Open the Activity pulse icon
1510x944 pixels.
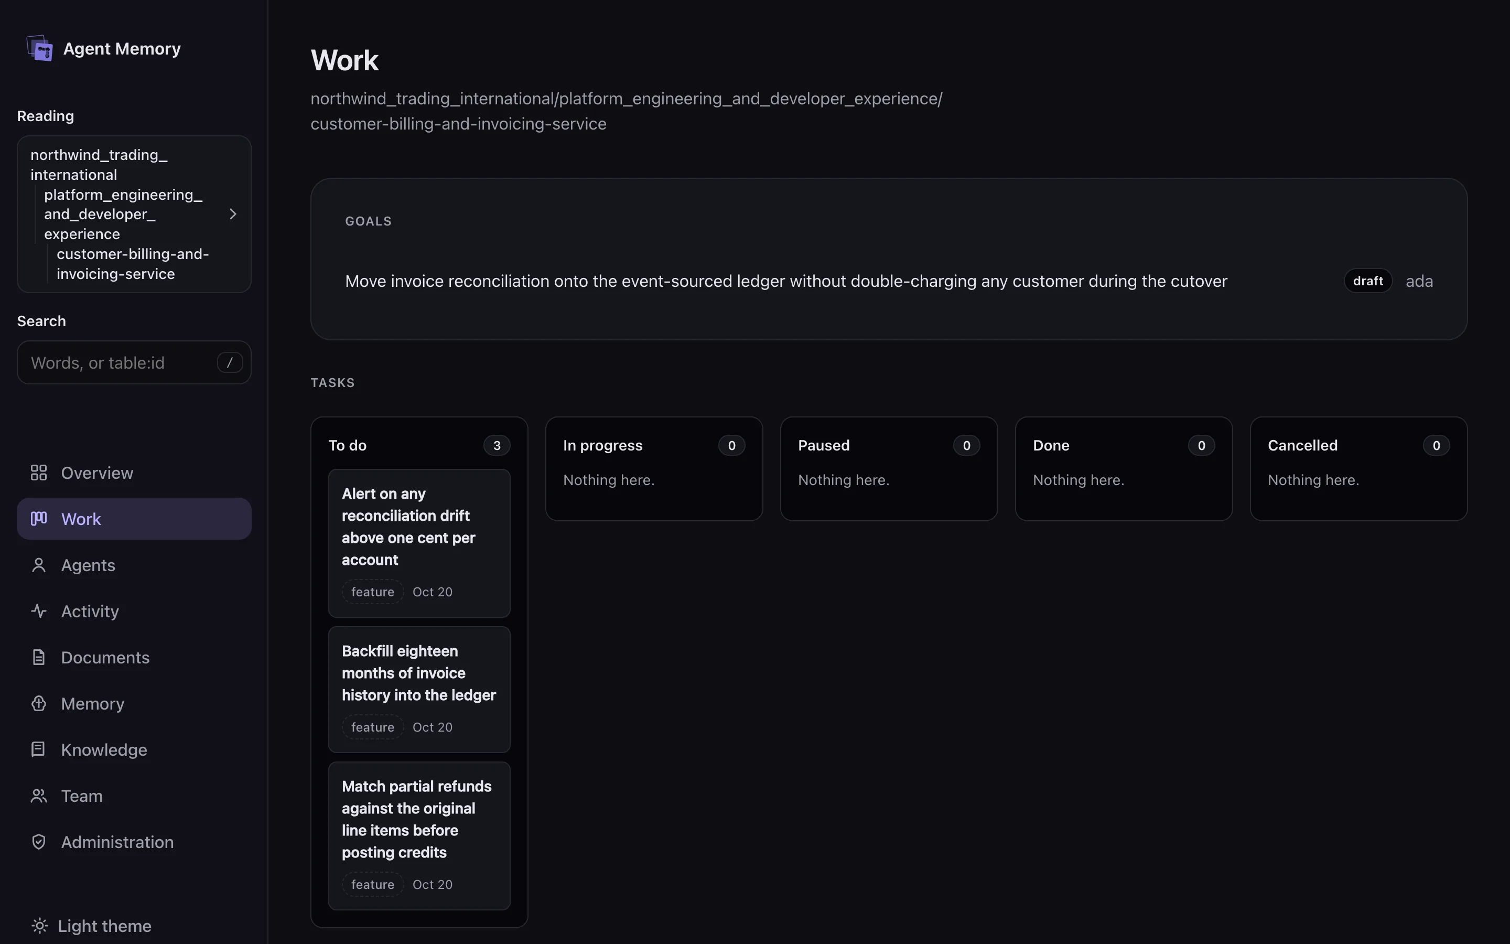click(39, 611)
